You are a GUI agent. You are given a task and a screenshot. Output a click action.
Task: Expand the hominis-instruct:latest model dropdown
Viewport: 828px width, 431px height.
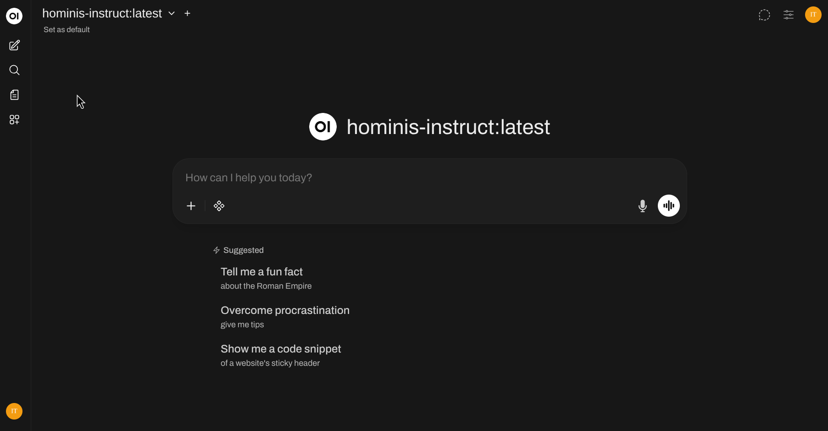[172, 14]
